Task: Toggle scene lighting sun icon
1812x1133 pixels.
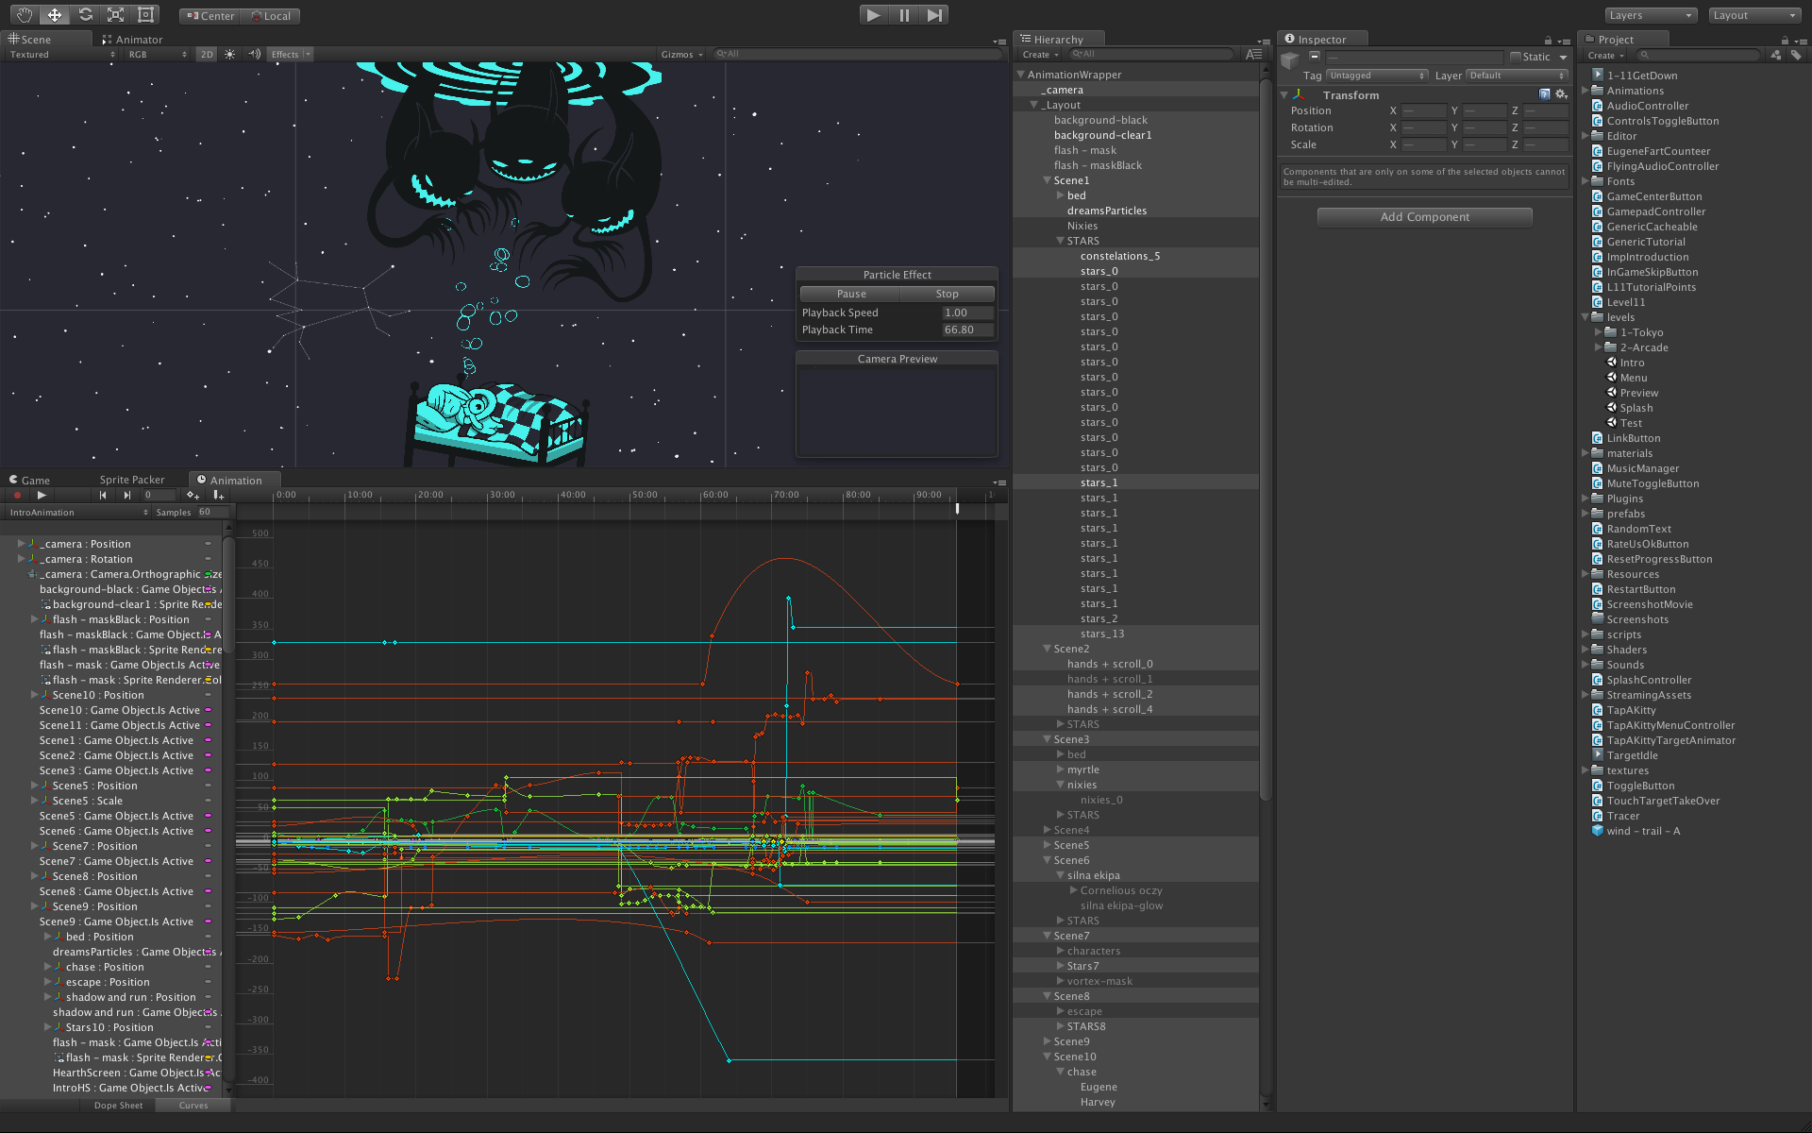Action: (x=229, y=54)
